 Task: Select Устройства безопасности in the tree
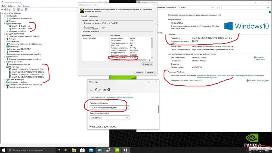coord(19,87)
